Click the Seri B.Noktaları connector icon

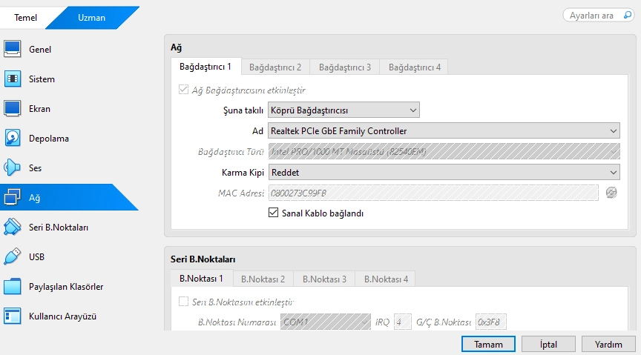(13, 227)
